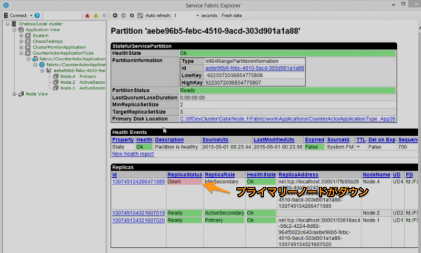Click the New health report link
Screen dimensions: 421x253
coord(133,154)
